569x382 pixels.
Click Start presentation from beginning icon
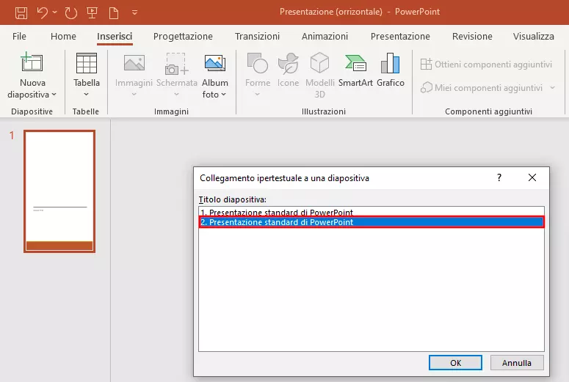click(93, 12)
